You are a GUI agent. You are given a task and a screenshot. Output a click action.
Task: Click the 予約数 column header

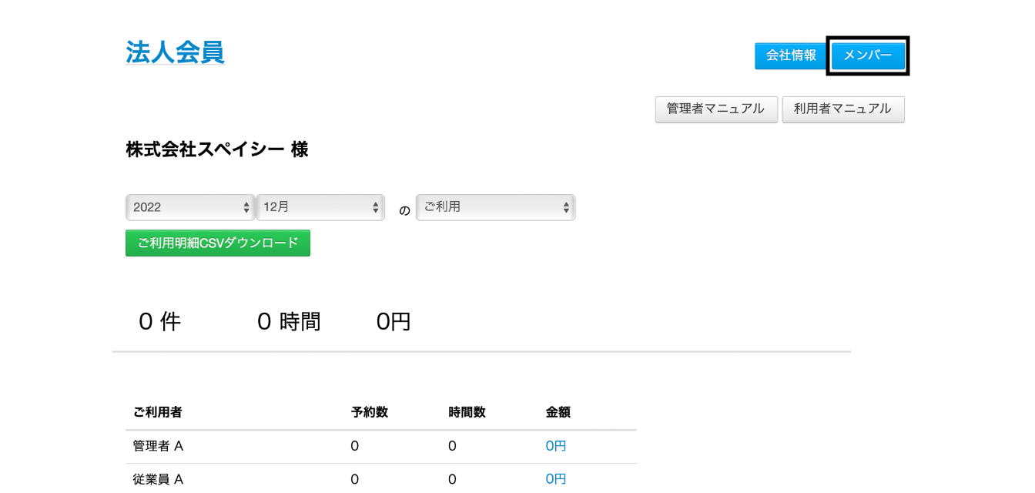369,412
